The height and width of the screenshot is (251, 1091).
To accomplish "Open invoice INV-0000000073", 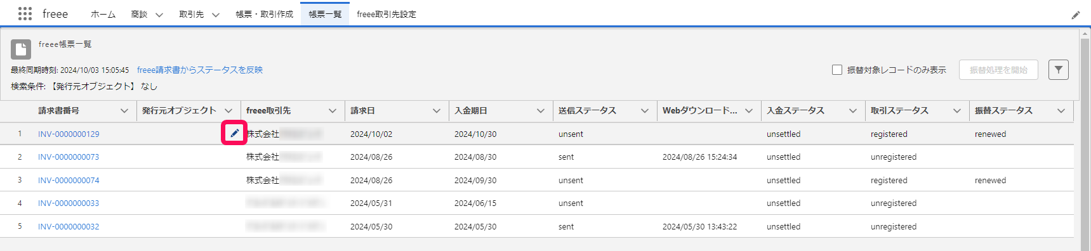I will tap(69, 157).
